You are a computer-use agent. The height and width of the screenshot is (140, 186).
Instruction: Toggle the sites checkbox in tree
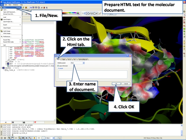pyautogui.click(x=10, y=60)
